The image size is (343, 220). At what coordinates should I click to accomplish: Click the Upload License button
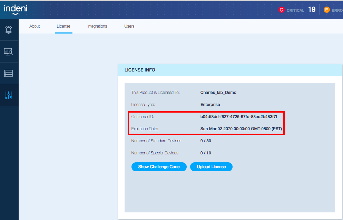pyautogui.click(x=211, y=167)
